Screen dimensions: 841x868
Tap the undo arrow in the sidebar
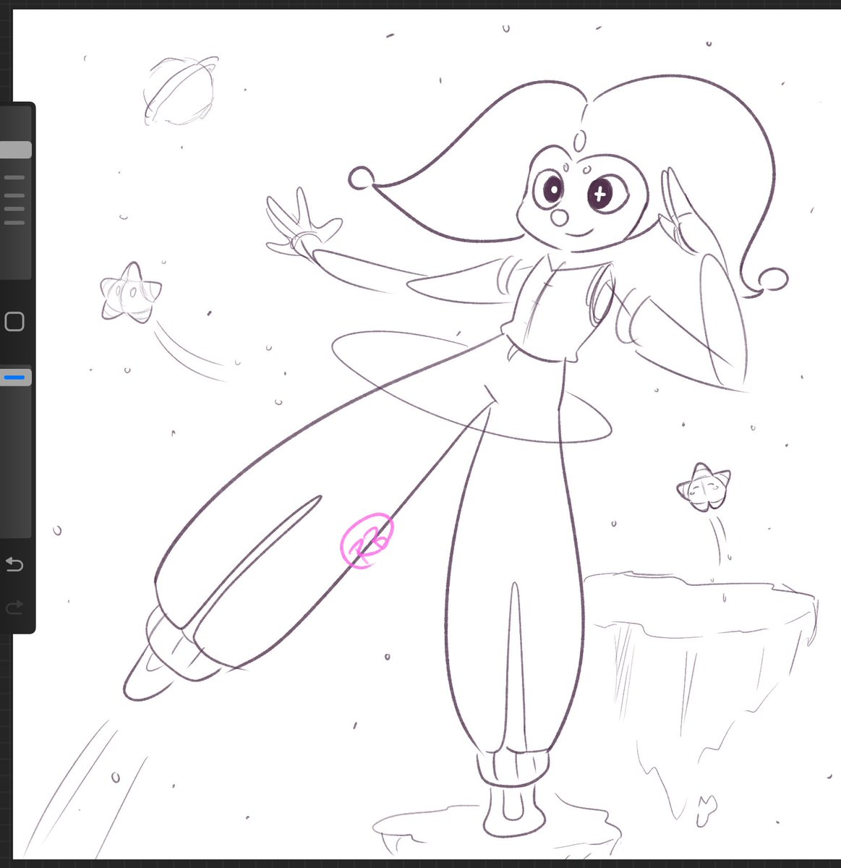14,565
